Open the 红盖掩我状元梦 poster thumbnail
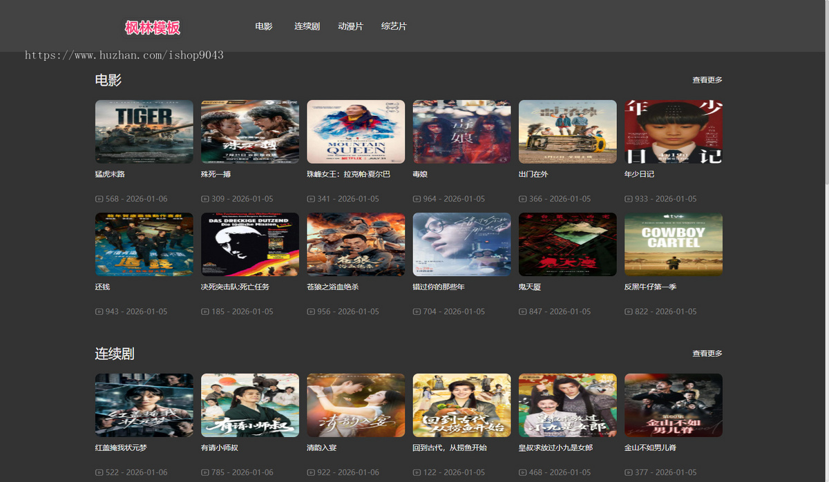The height and width of the screenshot is (482, 829). pos(144,405)
